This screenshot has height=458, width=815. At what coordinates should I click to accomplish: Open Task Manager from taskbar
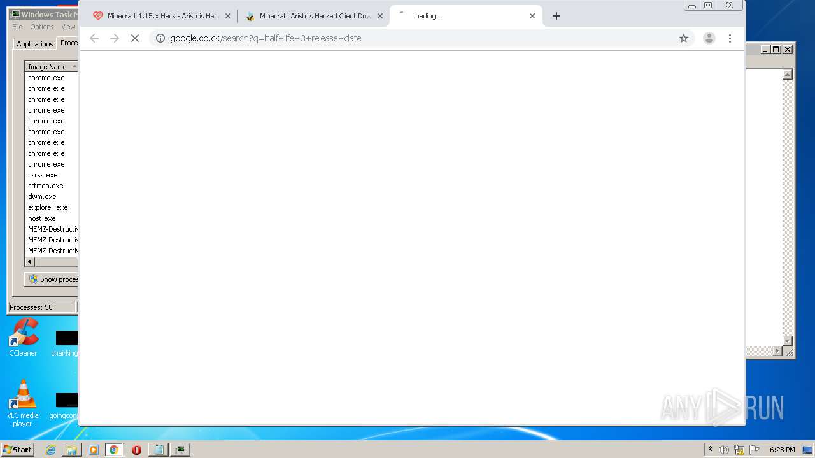click(180, 450)
